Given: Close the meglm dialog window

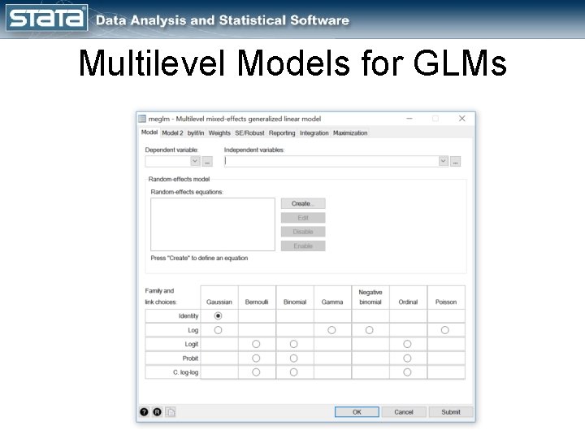Looking at the screenshot, I should [461, 119].
